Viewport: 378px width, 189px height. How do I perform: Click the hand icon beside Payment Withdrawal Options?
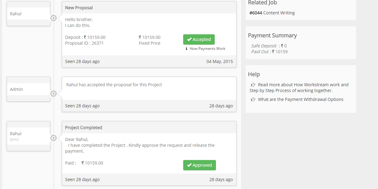(x=253, y=99)
